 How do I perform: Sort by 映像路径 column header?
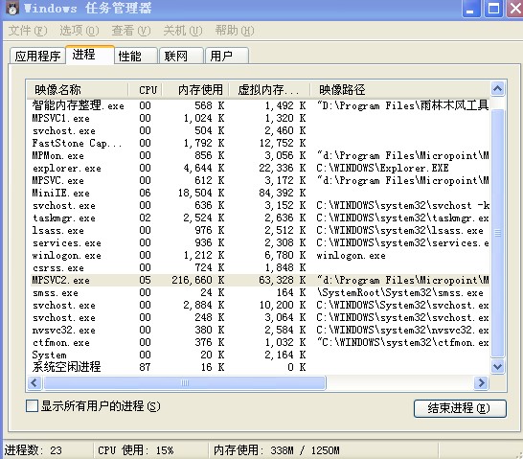click(400, 90)
